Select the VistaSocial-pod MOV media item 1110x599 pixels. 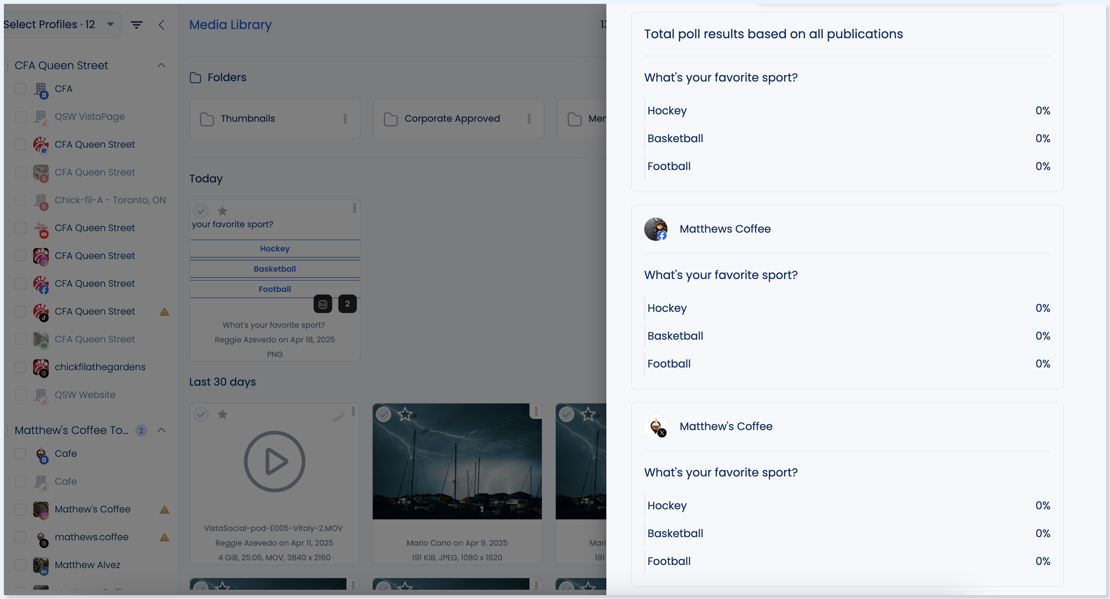[201, 414]
